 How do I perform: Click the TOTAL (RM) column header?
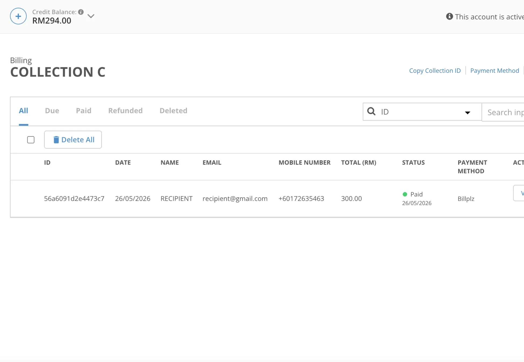point(358,162)
